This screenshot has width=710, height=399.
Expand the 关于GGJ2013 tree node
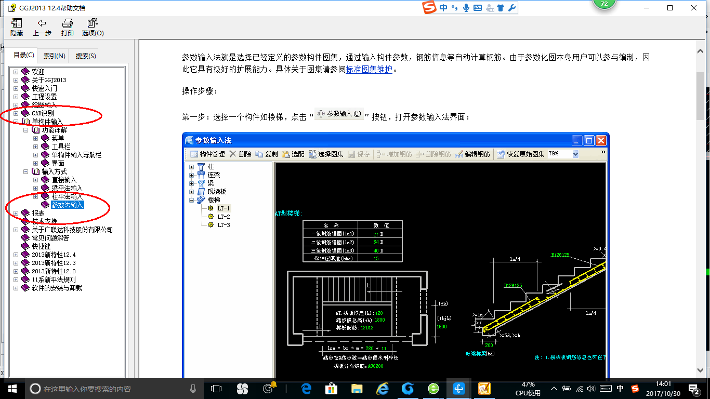[16, 80]
